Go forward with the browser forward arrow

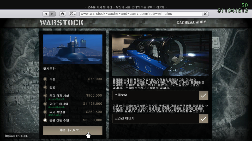click(52, 14)
